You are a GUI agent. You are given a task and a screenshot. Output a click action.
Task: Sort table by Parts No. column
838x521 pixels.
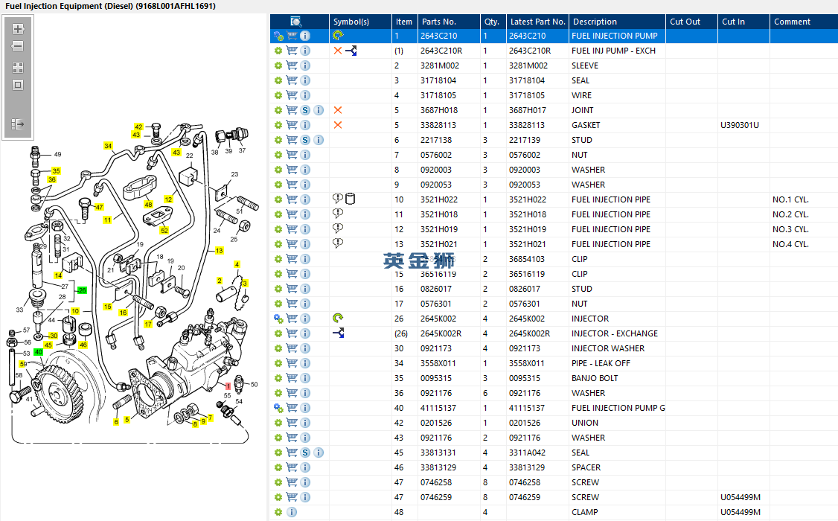438,22
